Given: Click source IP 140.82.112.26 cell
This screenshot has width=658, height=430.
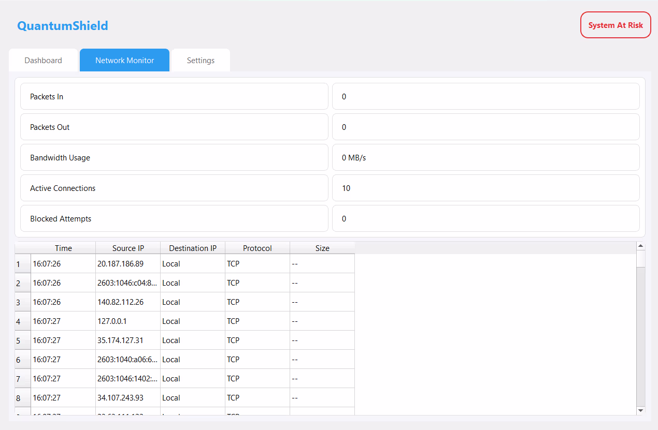Looking at the screenshot, I should tap(128, 302).
